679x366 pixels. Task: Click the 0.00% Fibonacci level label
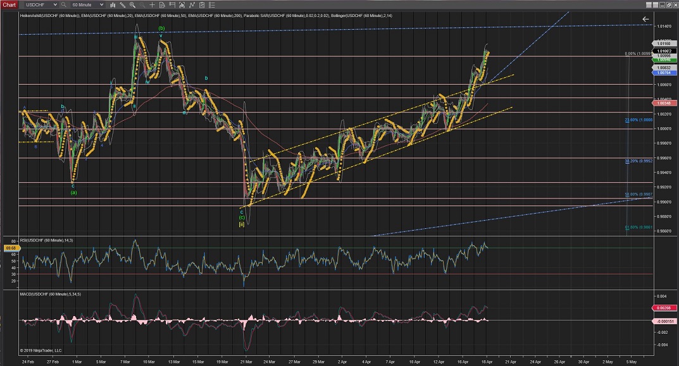(x=637, y=54)
